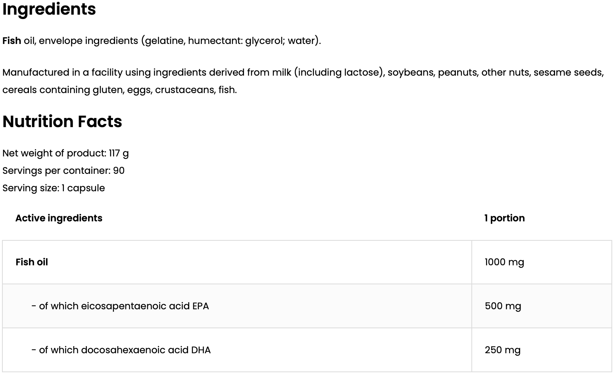Select the net weight 117 g line

pos(65,153)
